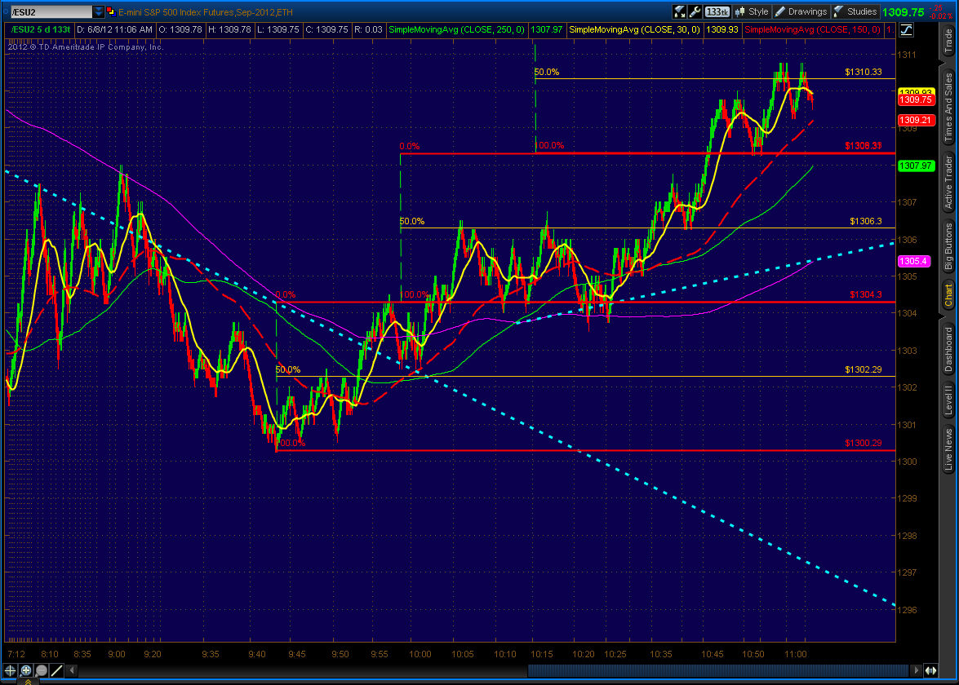Open the Active Trader side tab
Viewport: 959px width, 685px height.
coord(948,182)
